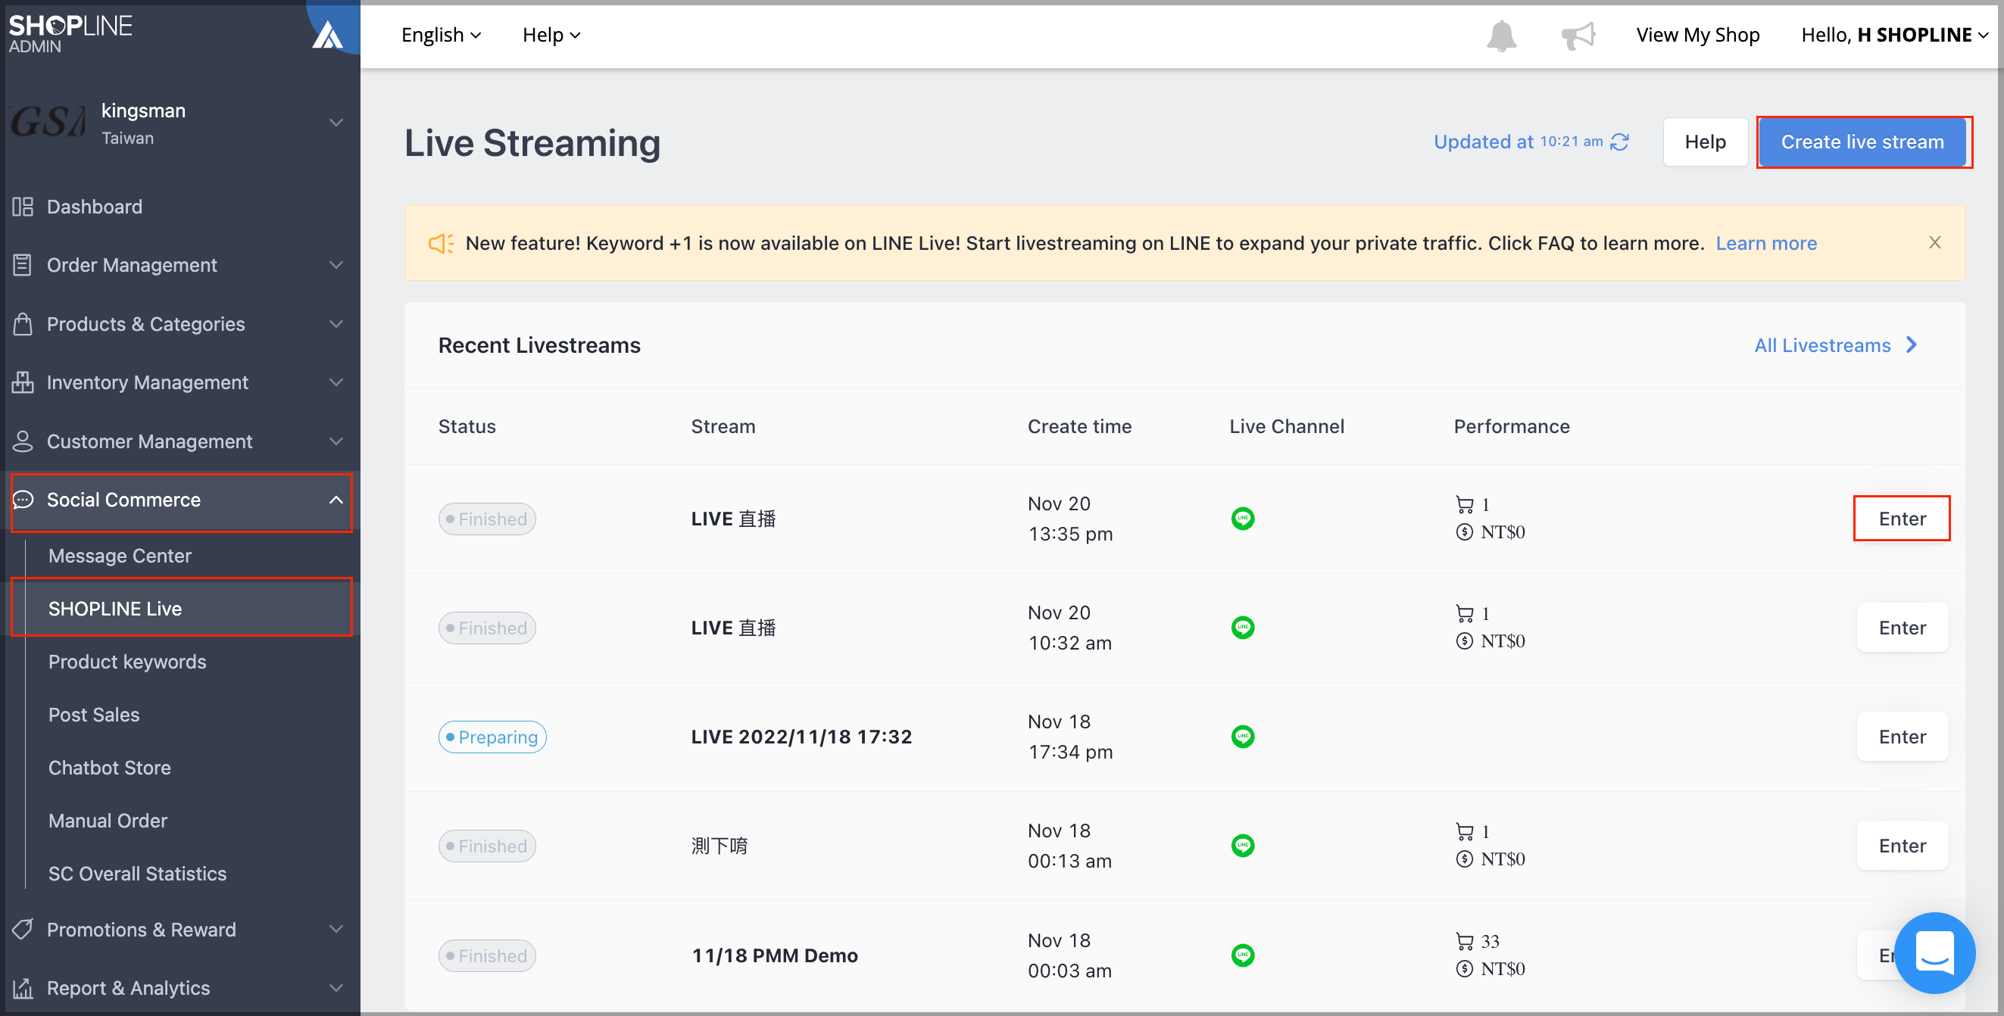Screen dimensions: 2004x1016
Task: Expand Customer Management chevron
Action: pos(336,441)
